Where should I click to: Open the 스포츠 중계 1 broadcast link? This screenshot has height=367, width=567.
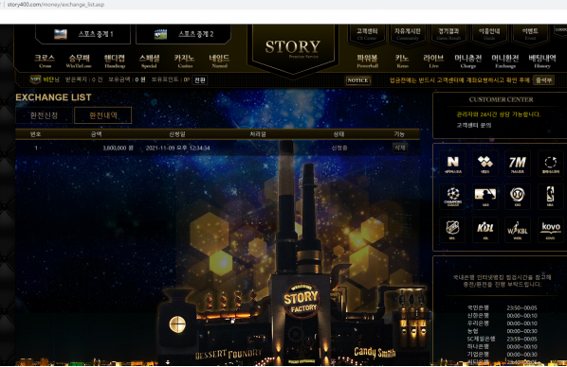pos(83,34)
